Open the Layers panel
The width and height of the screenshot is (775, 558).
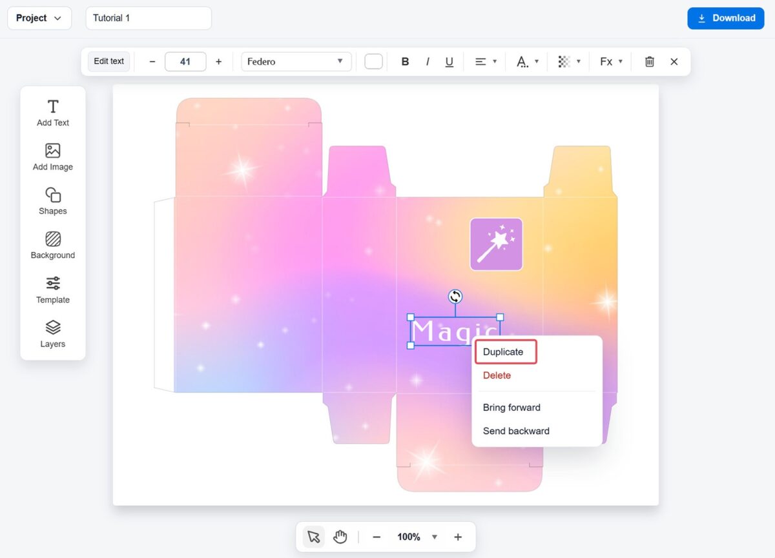(x=53, y=334)
